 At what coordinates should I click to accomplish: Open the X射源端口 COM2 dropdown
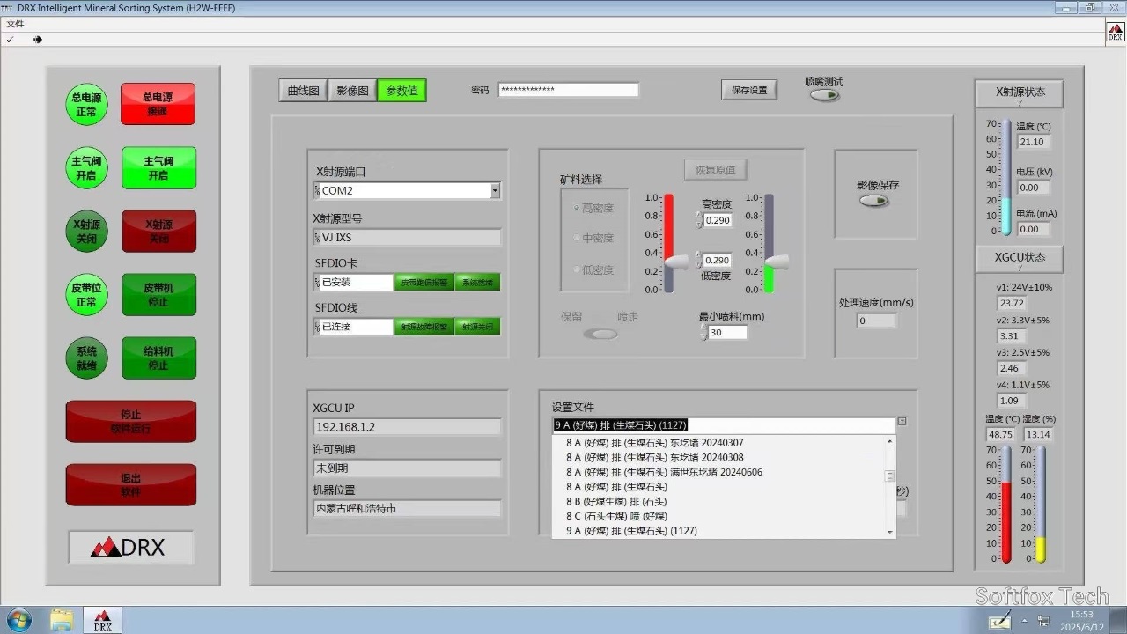494,190
